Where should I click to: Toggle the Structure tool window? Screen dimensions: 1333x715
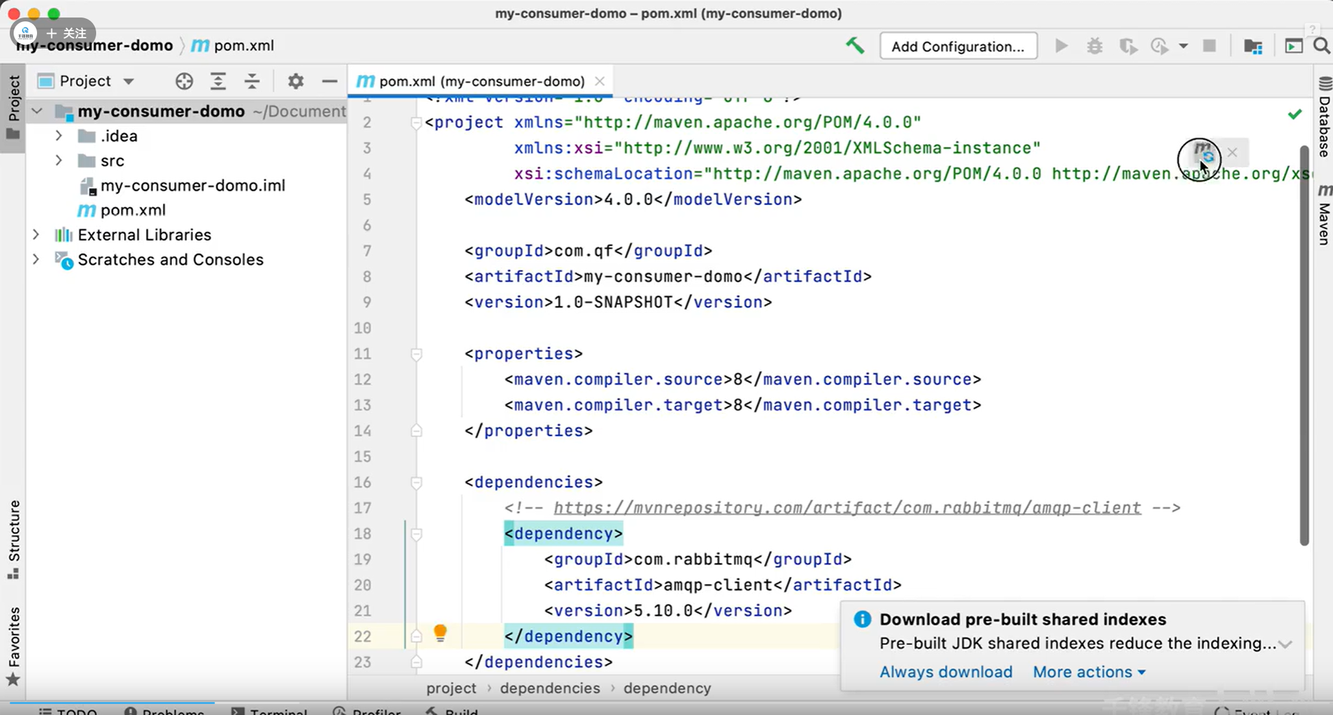13,539
